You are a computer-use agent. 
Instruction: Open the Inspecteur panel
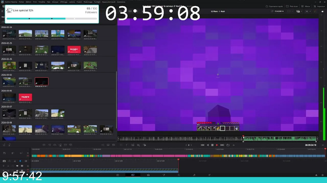pos(319,6)
